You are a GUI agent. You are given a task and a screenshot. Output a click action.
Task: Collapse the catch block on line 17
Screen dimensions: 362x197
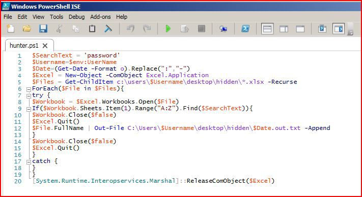(x=29, y=162)
